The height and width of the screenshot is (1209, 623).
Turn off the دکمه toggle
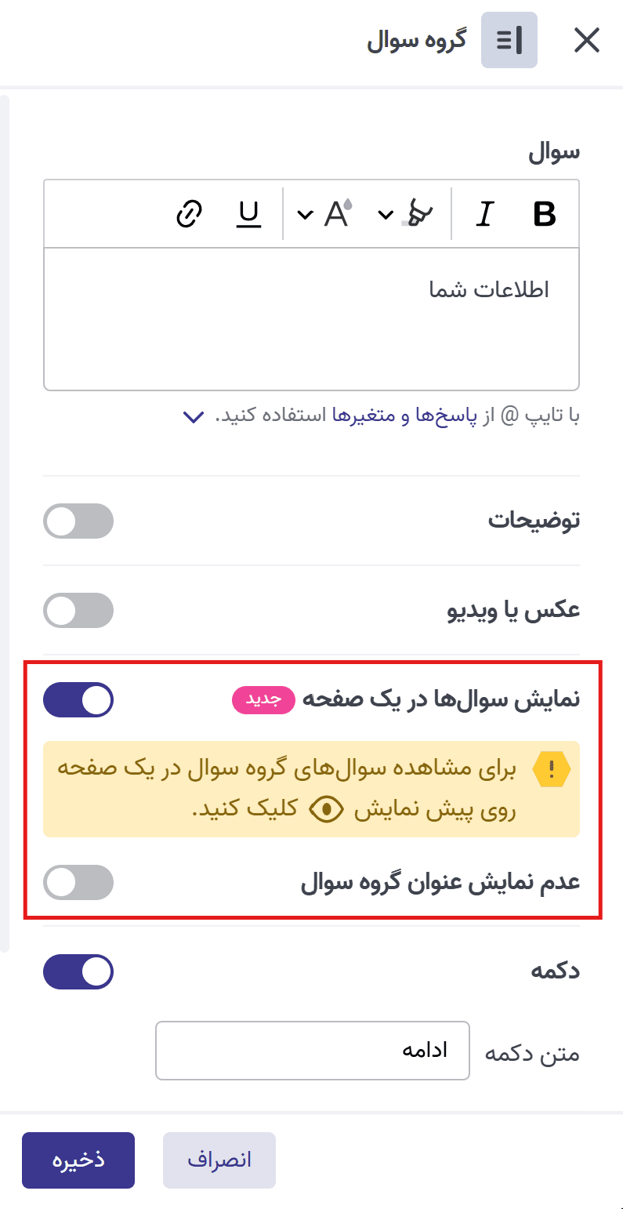[x=78, y=971]
